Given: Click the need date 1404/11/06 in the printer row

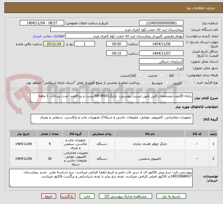Looking at the screenshot, I should (x=23, y=144).
